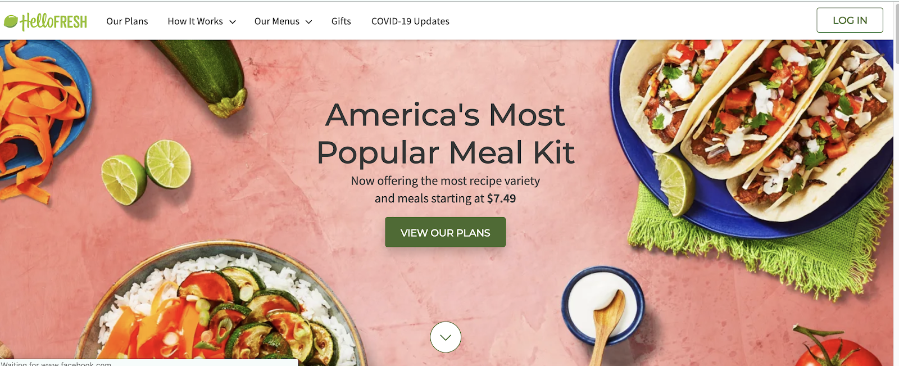Expand the Our Menus dropdown arrow

[x=308, y=22]
